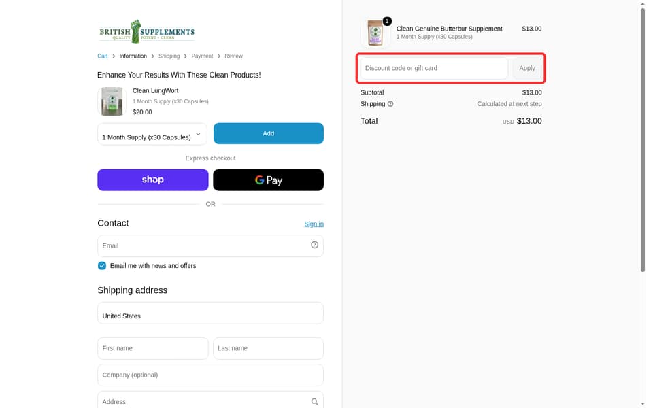Go back to Cart breadcrumb

click(103, 56)
